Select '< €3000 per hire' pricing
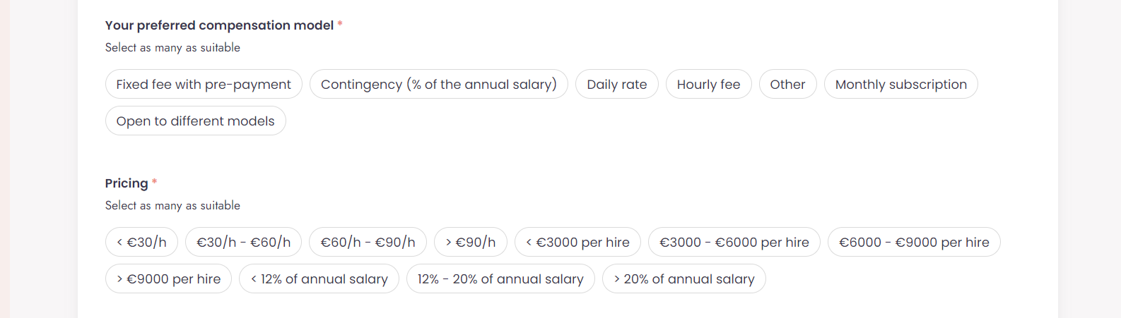Screen dimensions: 1121x318 pyautogui.click(x=577, y=243)
